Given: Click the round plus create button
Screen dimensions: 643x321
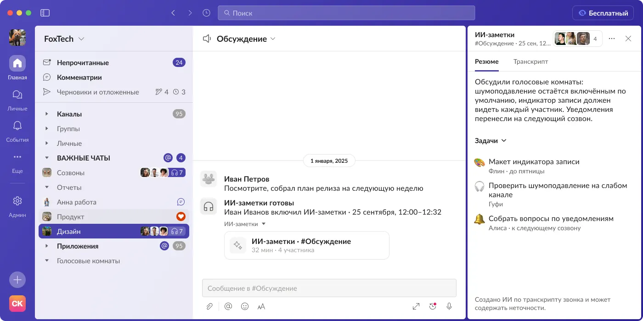Looking at the screenshot, I should point(17,279).
